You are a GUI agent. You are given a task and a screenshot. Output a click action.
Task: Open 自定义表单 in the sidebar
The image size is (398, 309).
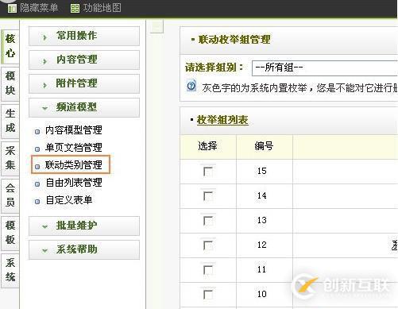[x=69, y=200]
